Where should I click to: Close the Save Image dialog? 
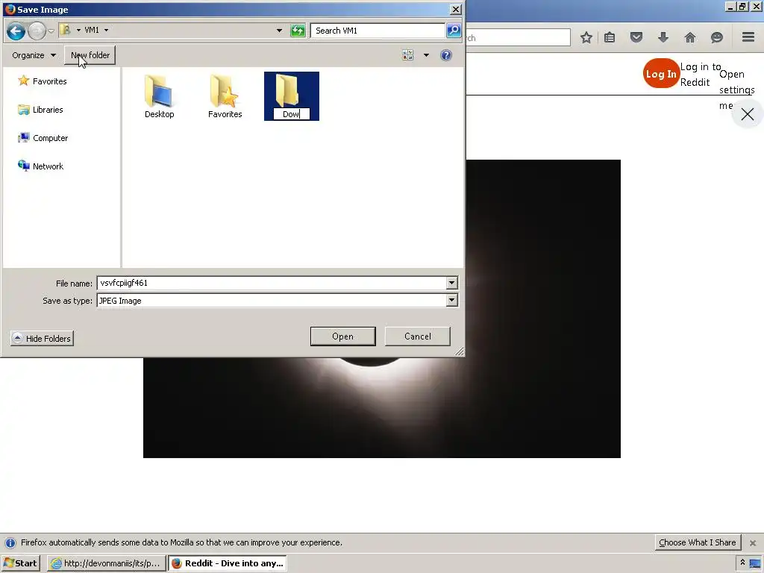point(455,9)
